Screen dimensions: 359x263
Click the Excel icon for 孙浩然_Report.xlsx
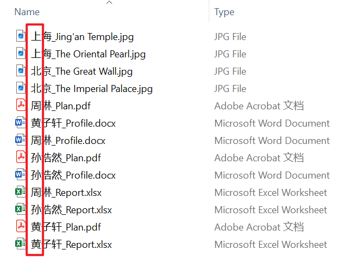(x=21, y=210)
